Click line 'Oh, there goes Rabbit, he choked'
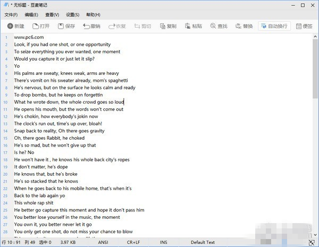The height and width of the screenshot is (247, 319). click(49, 138)
